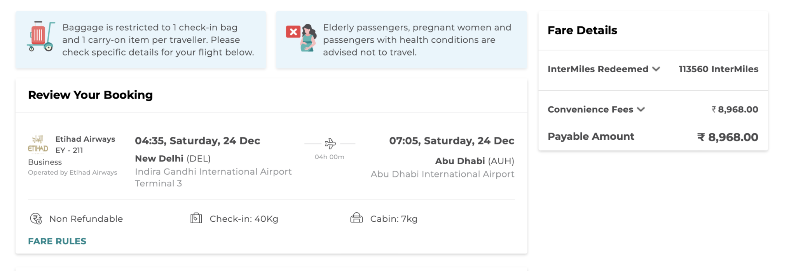Click the InterMiles Redeemed label
796x271 pixels.
[x=598, y=69]
